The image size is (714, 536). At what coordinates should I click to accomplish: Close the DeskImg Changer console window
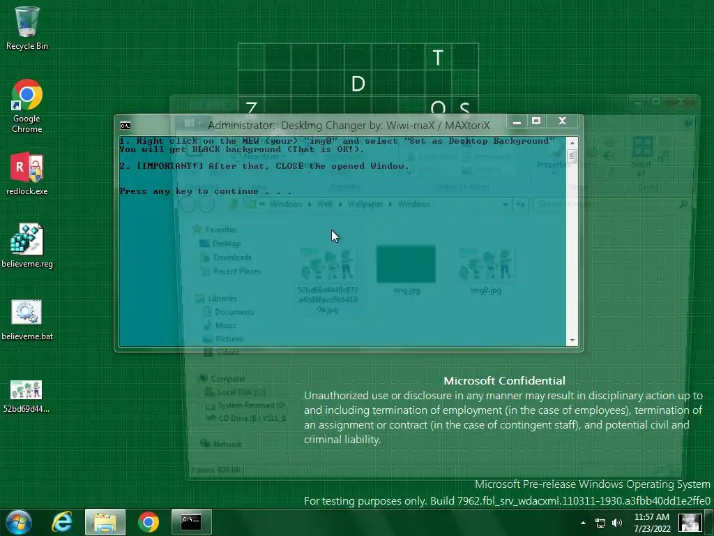(x=563, y=121)
